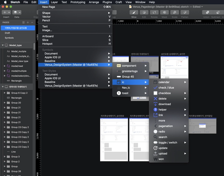Open Baseline text styles submenu

[x=75, y=82]
